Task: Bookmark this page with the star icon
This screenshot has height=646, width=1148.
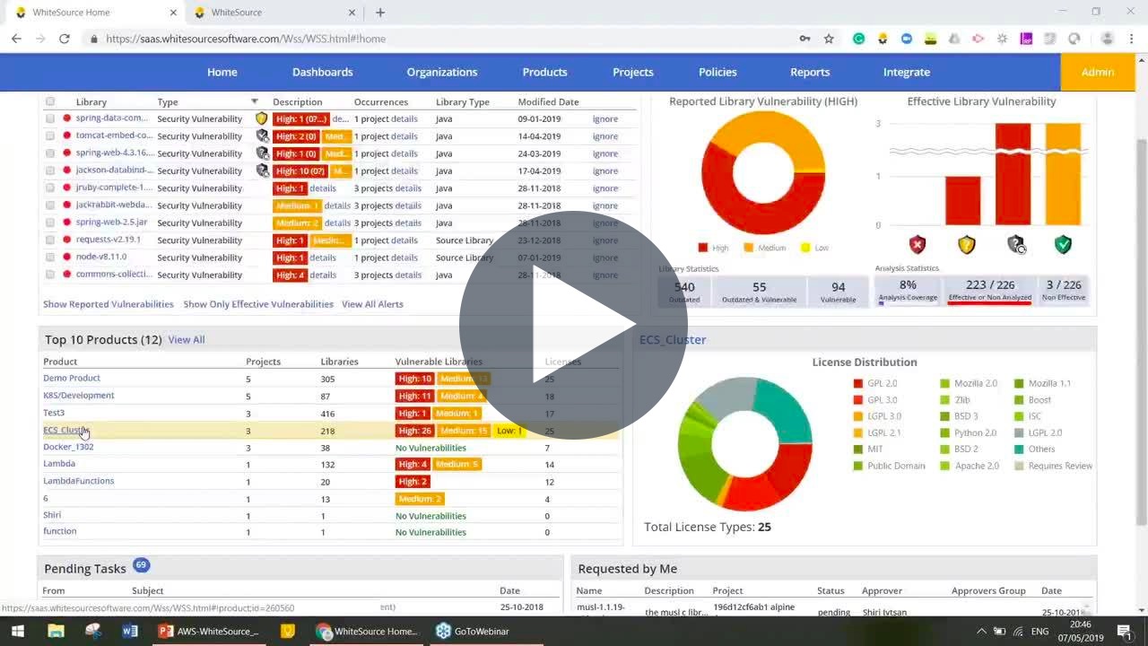Action: (x=829, y=39)
